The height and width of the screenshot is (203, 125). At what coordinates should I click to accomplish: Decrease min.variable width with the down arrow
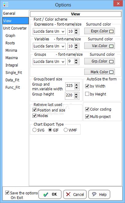pyautogui.click(x=77, y=88)
